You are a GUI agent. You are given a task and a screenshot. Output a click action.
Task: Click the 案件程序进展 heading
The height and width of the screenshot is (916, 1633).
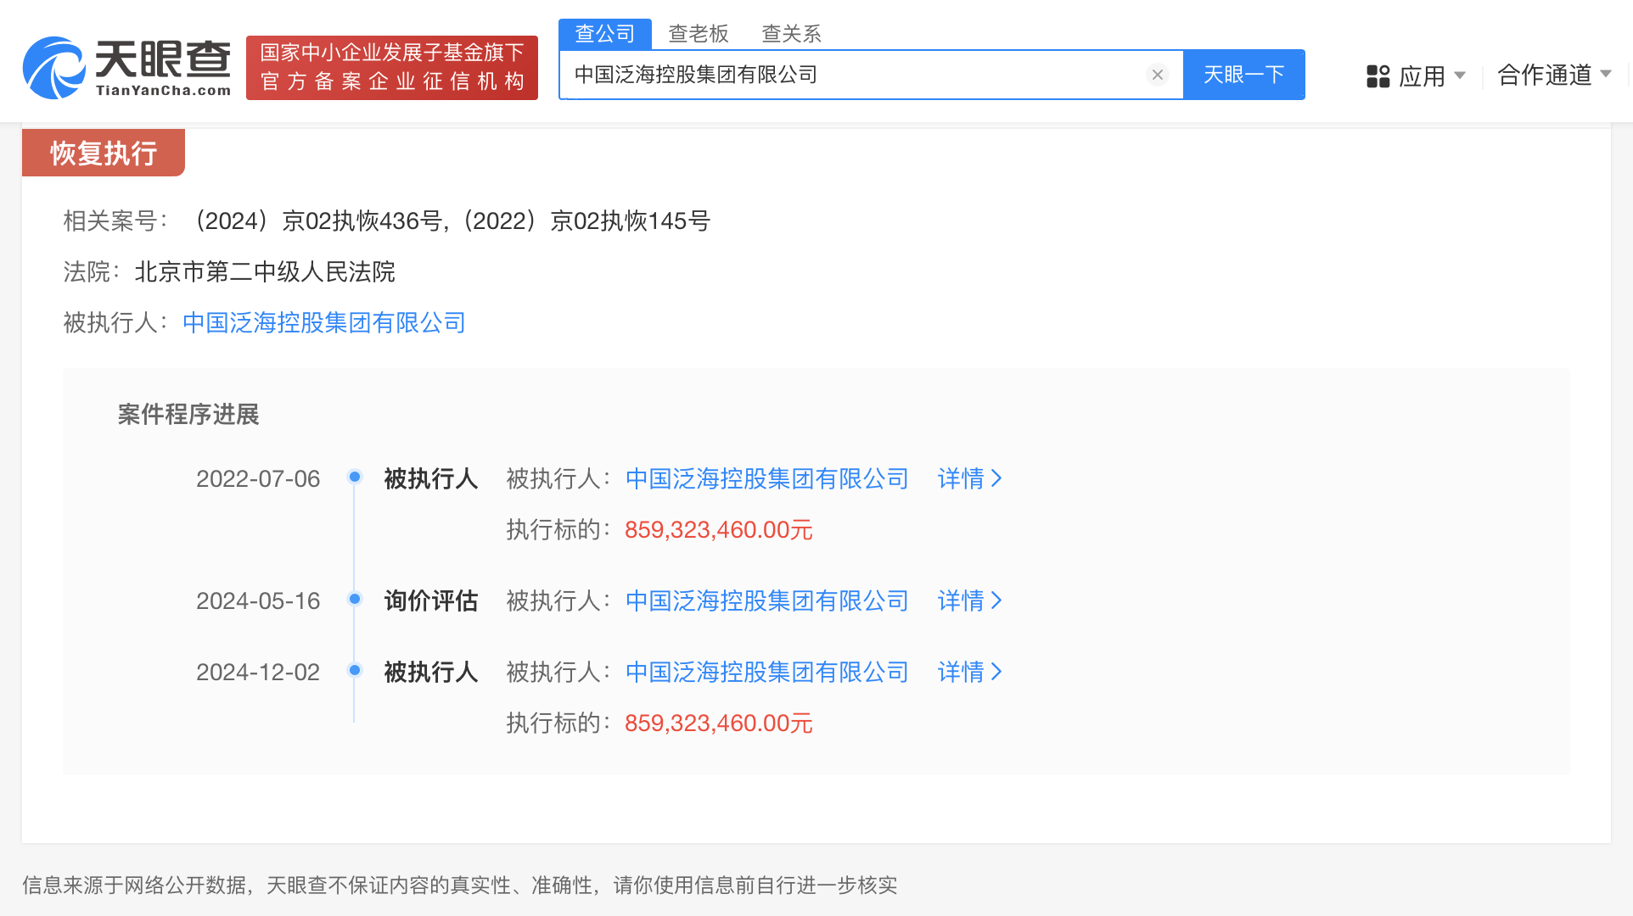point(188,415)
